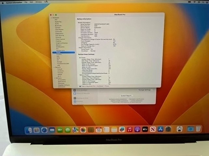
Task: Select ATA in the Hardware list
Action: tap(56, 20)
